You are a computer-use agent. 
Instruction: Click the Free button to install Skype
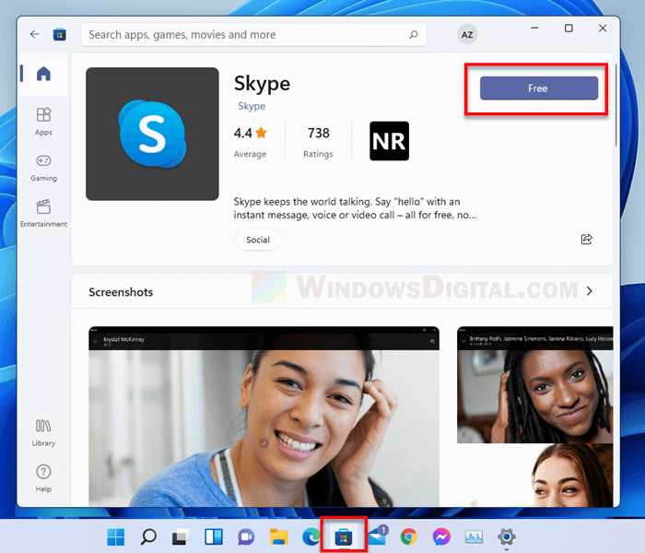point(539,88)
